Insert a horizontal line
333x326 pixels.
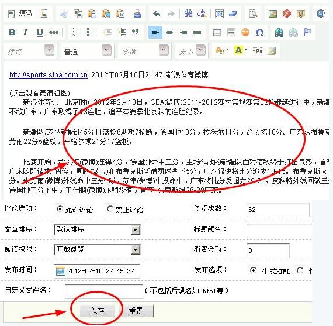pos(231,33)
